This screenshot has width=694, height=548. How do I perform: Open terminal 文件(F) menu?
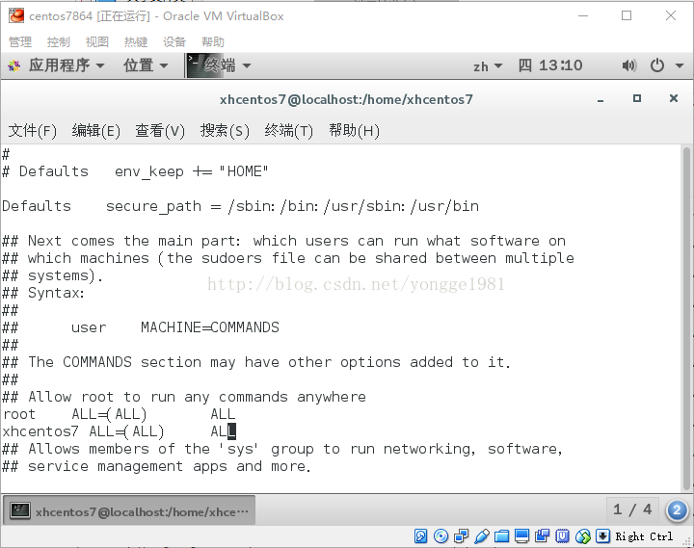[33, 131]
